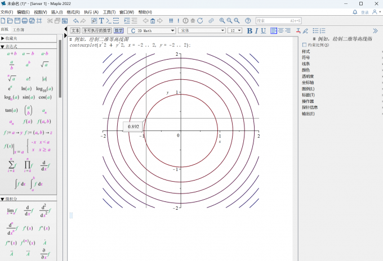Restart the Maple server with circular arrow

pos(200,21)
